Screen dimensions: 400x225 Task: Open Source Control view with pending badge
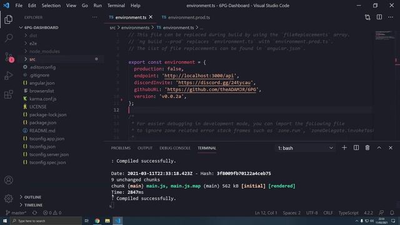pyautogui.click(x=9, y=57)
